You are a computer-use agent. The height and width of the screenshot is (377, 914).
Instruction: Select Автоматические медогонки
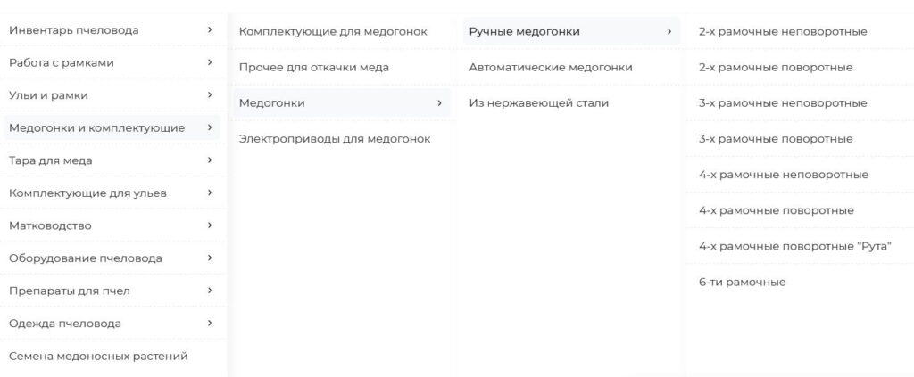click(x=551, y=68)
